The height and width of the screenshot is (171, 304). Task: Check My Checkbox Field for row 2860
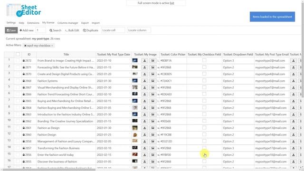tap(204, 134)
